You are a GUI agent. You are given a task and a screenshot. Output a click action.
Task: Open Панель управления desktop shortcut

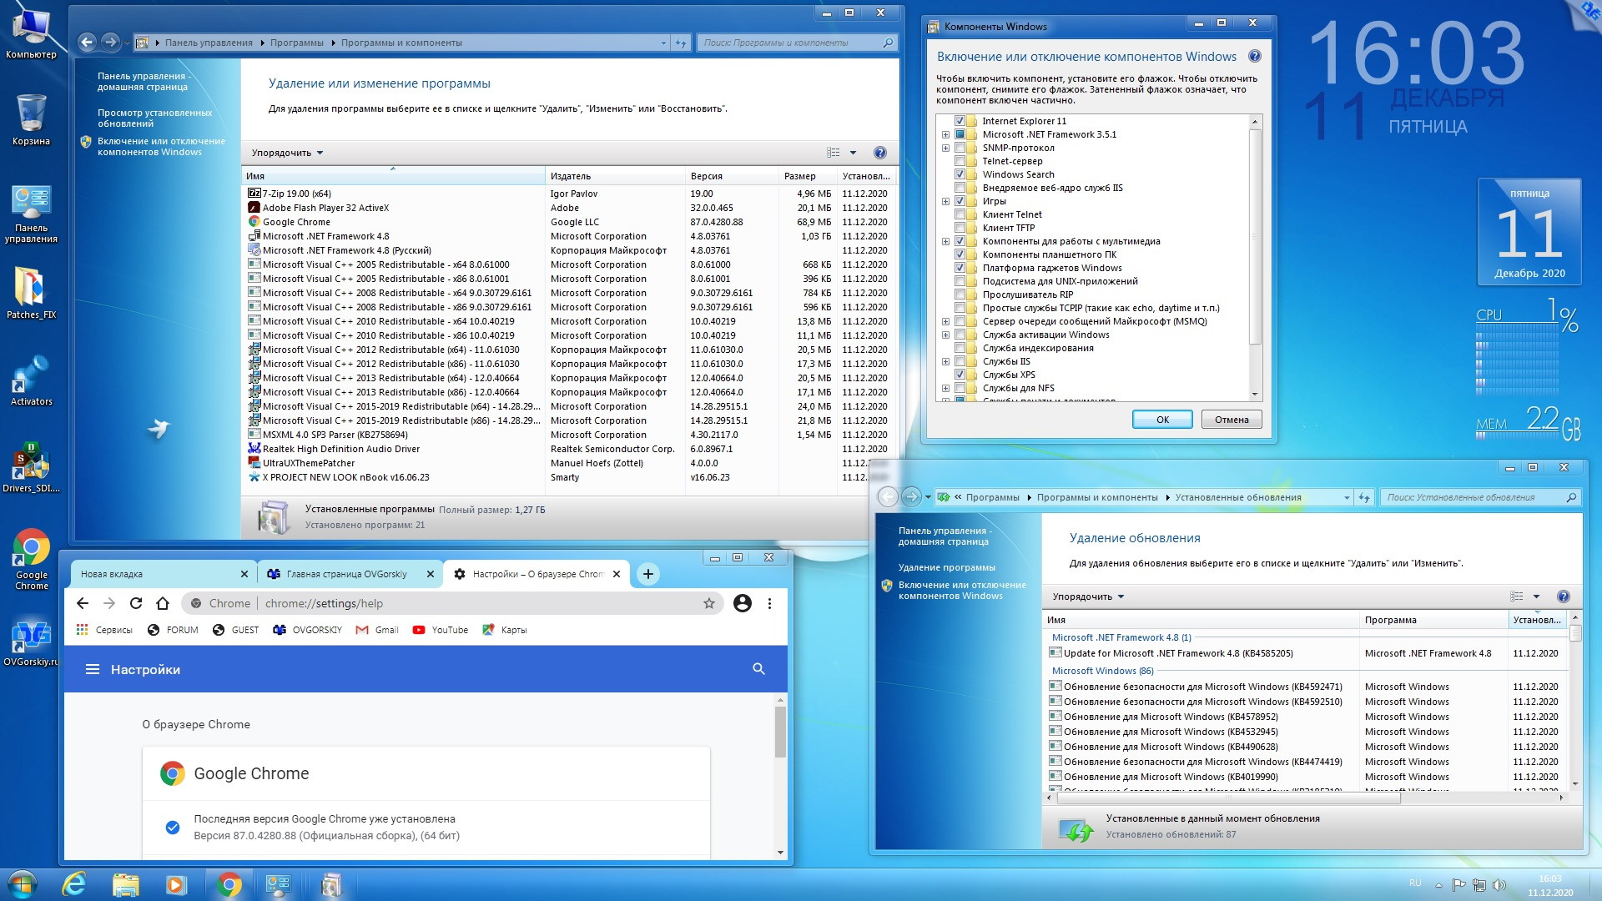pos(31,214)
